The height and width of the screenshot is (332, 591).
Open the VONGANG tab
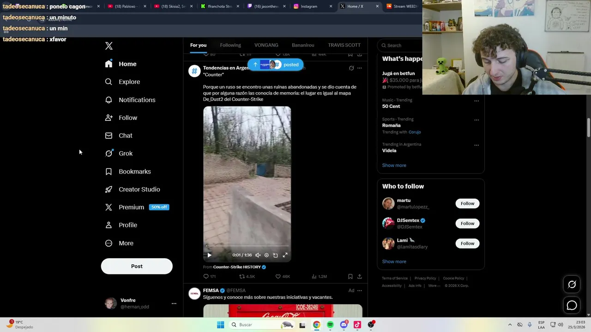click(x=266, y=45)
